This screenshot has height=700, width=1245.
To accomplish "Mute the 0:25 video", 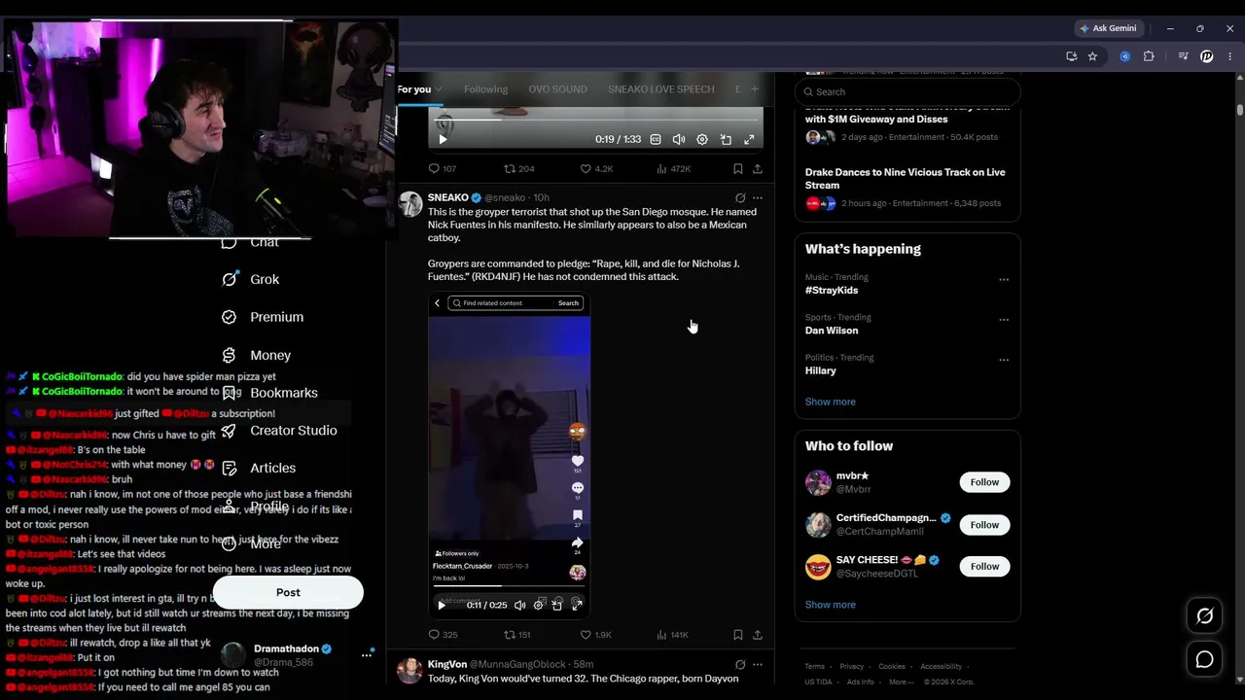I will tap(520, 605).
